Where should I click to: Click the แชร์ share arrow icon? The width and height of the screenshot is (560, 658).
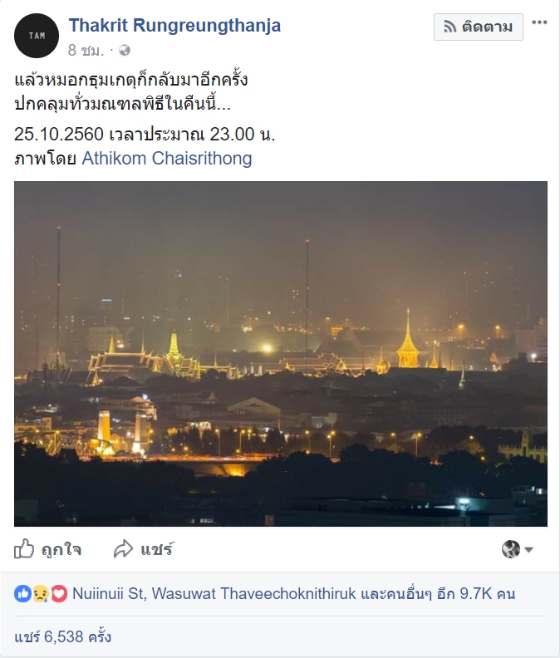pos(124,549)
